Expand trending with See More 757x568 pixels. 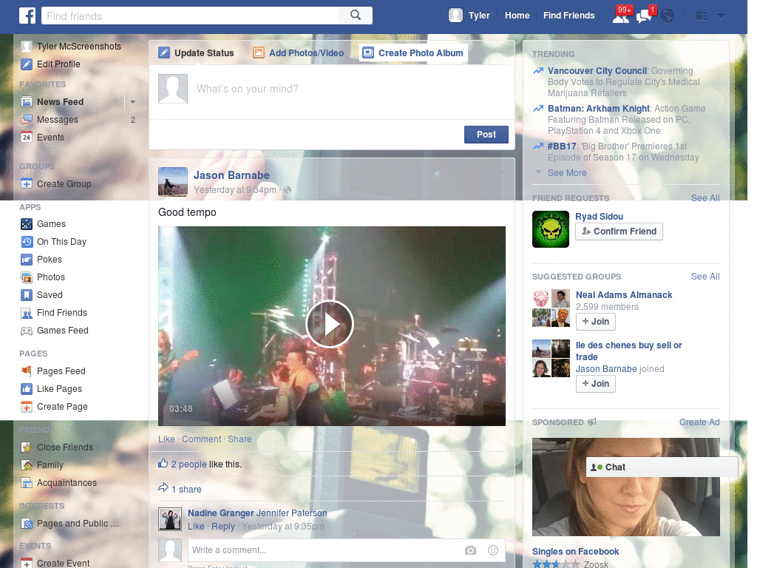click(x=567, y=173)
